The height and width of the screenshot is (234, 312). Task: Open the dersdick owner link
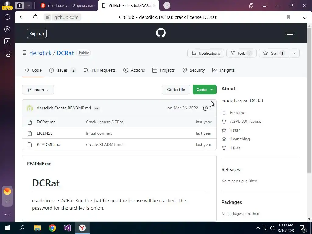pos(41,53)
